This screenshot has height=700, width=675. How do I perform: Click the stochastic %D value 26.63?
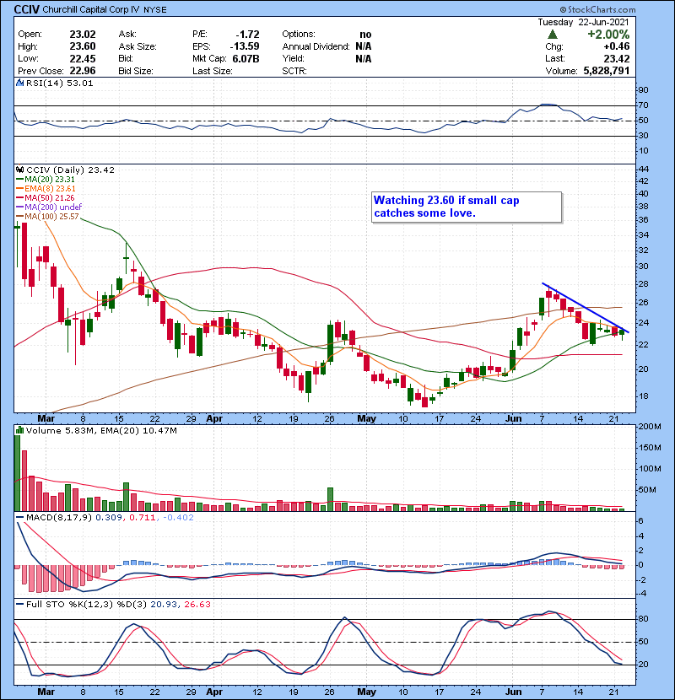[x=197, y=605]
